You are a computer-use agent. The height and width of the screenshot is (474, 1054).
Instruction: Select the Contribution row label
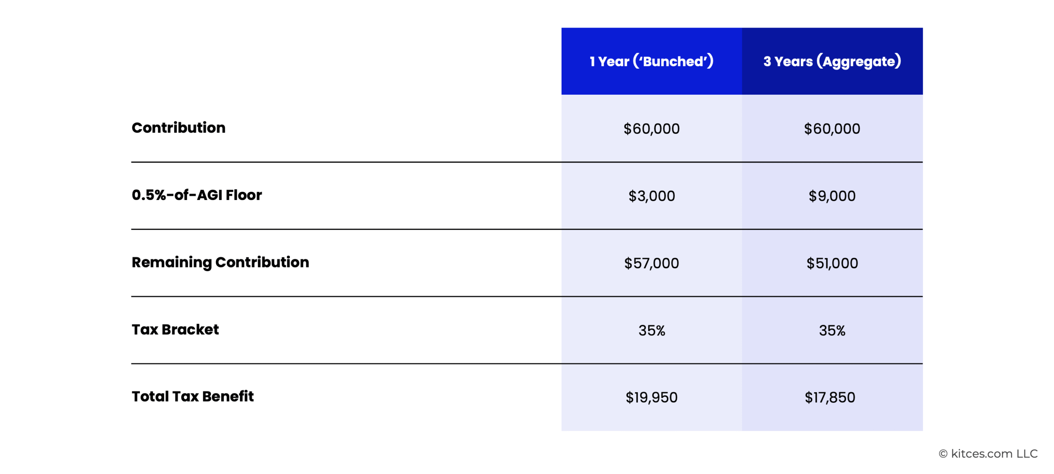[178, 128]
